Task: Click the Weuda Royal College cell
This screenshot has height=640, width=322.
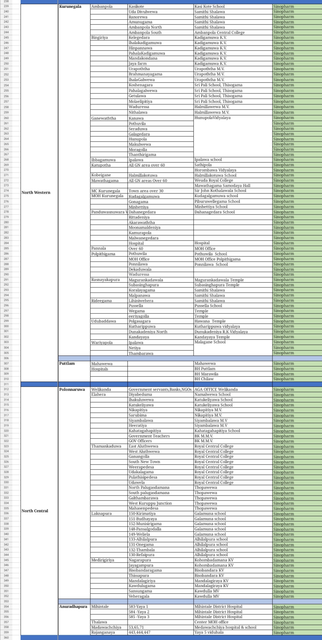Action: point(233,180)
